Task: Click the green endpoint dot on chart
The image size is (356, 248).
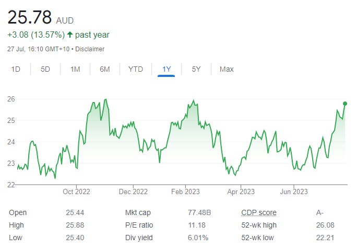Action: click(345, 104)
